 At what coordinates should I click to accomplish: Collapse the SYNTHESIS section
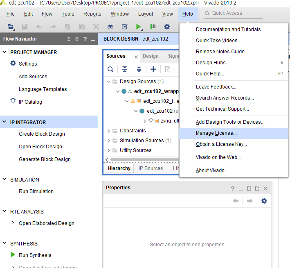tap(4, 243)
